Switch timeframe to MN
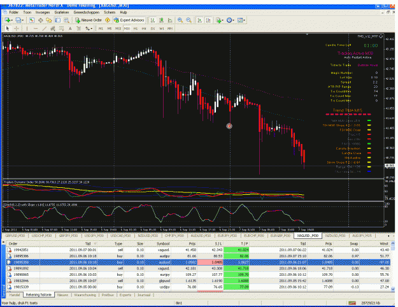Screen dimensions: 398x307 (x=170, y=29)
